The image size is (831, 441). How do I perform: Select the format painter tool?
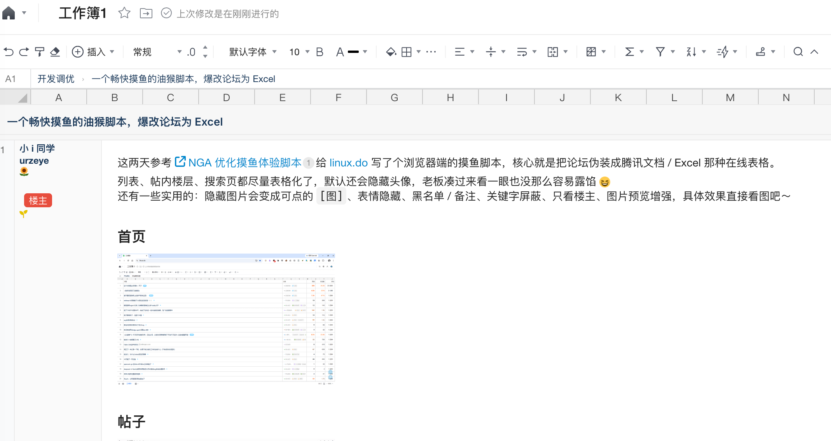tap(40, 52)
